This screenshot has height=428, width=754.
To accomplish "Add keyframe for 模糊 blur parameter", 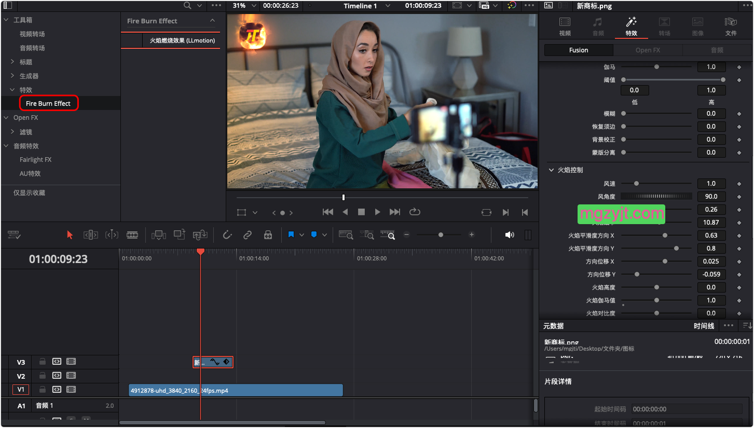I will point(739,114).
